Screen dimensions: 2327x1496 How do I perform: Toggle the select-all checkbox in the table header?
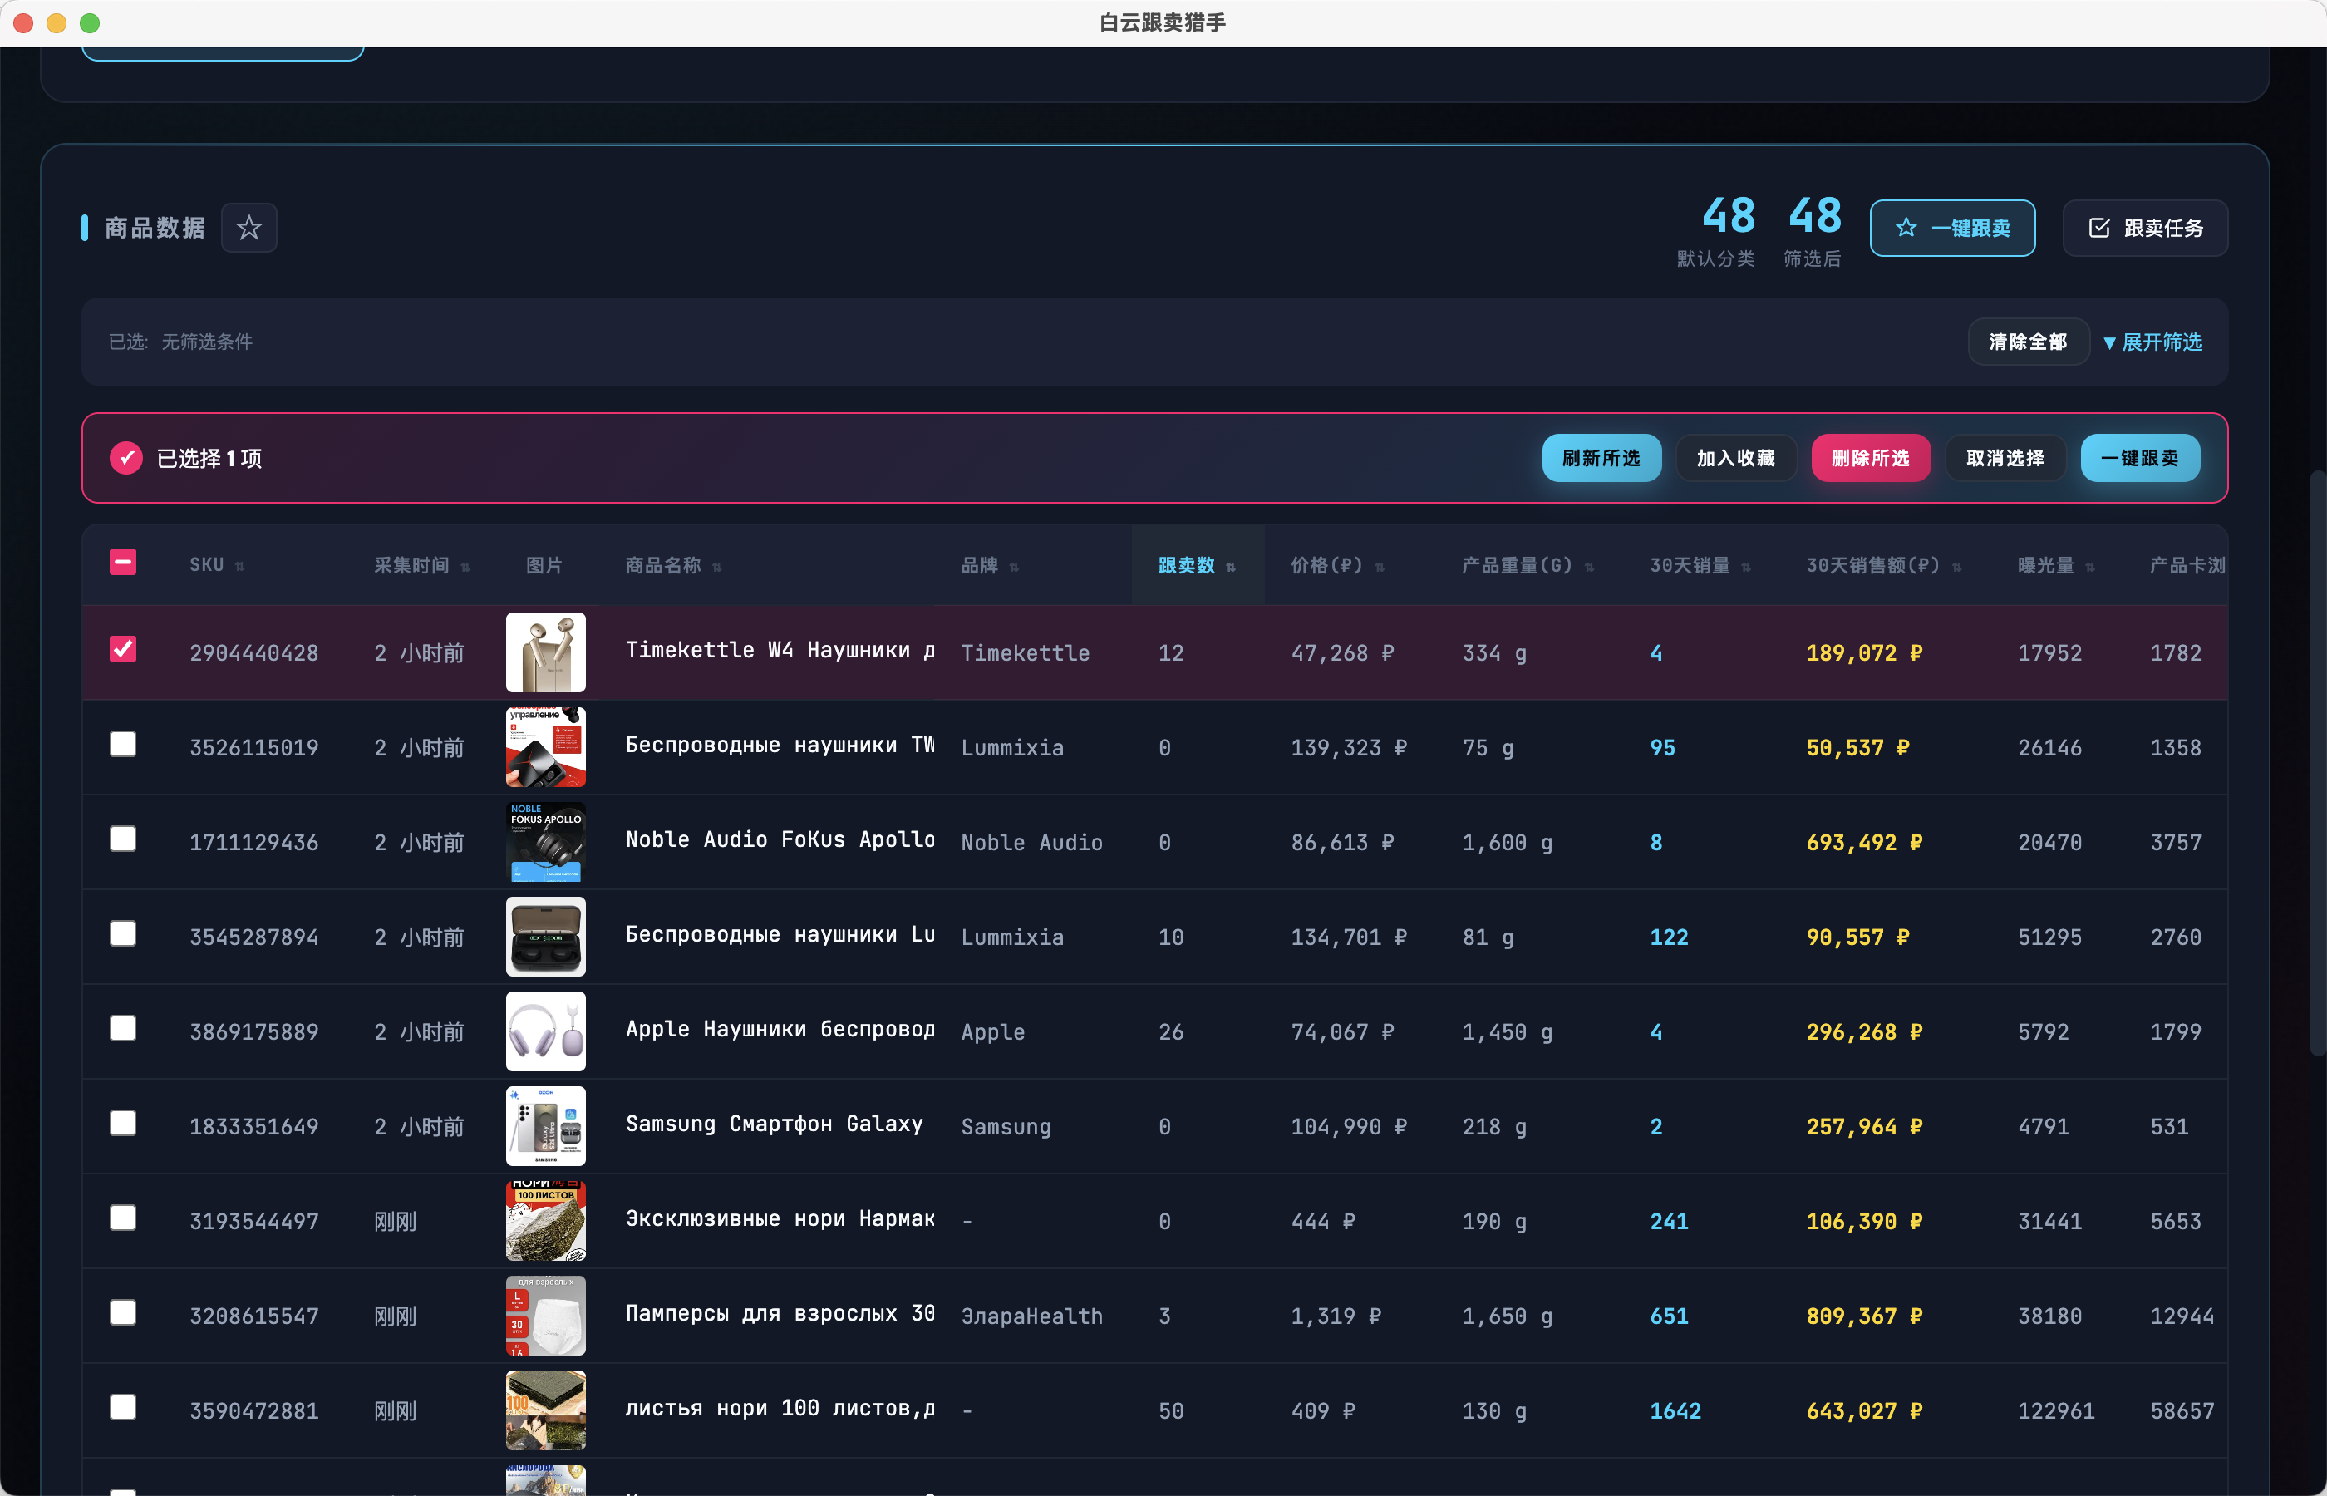(123, 562)
